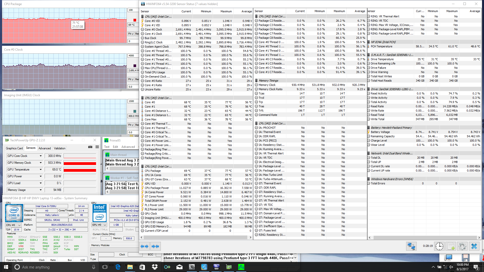Viewport: 484px width, 272px height.
Task: Click the volume icon in the system tray
Action: pos(451,267)
